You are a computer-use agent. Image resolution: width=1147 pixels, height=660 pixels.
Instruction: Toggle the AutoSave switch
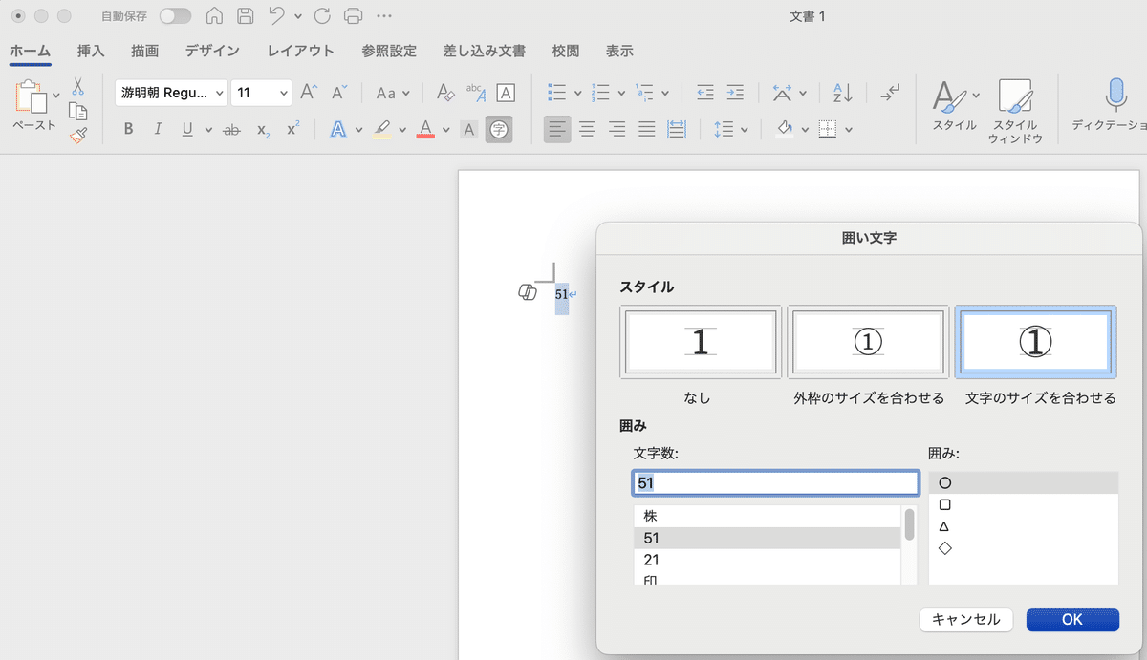pos(175,16)
